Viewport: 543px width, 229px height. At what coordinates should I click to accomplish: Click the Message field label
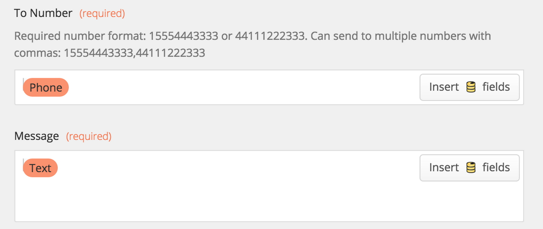pyautogui.click(x=37, y=136)
